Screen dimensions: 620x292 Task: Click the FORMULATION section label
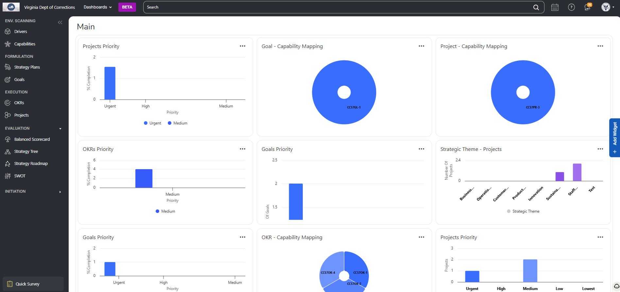(19, 57)
